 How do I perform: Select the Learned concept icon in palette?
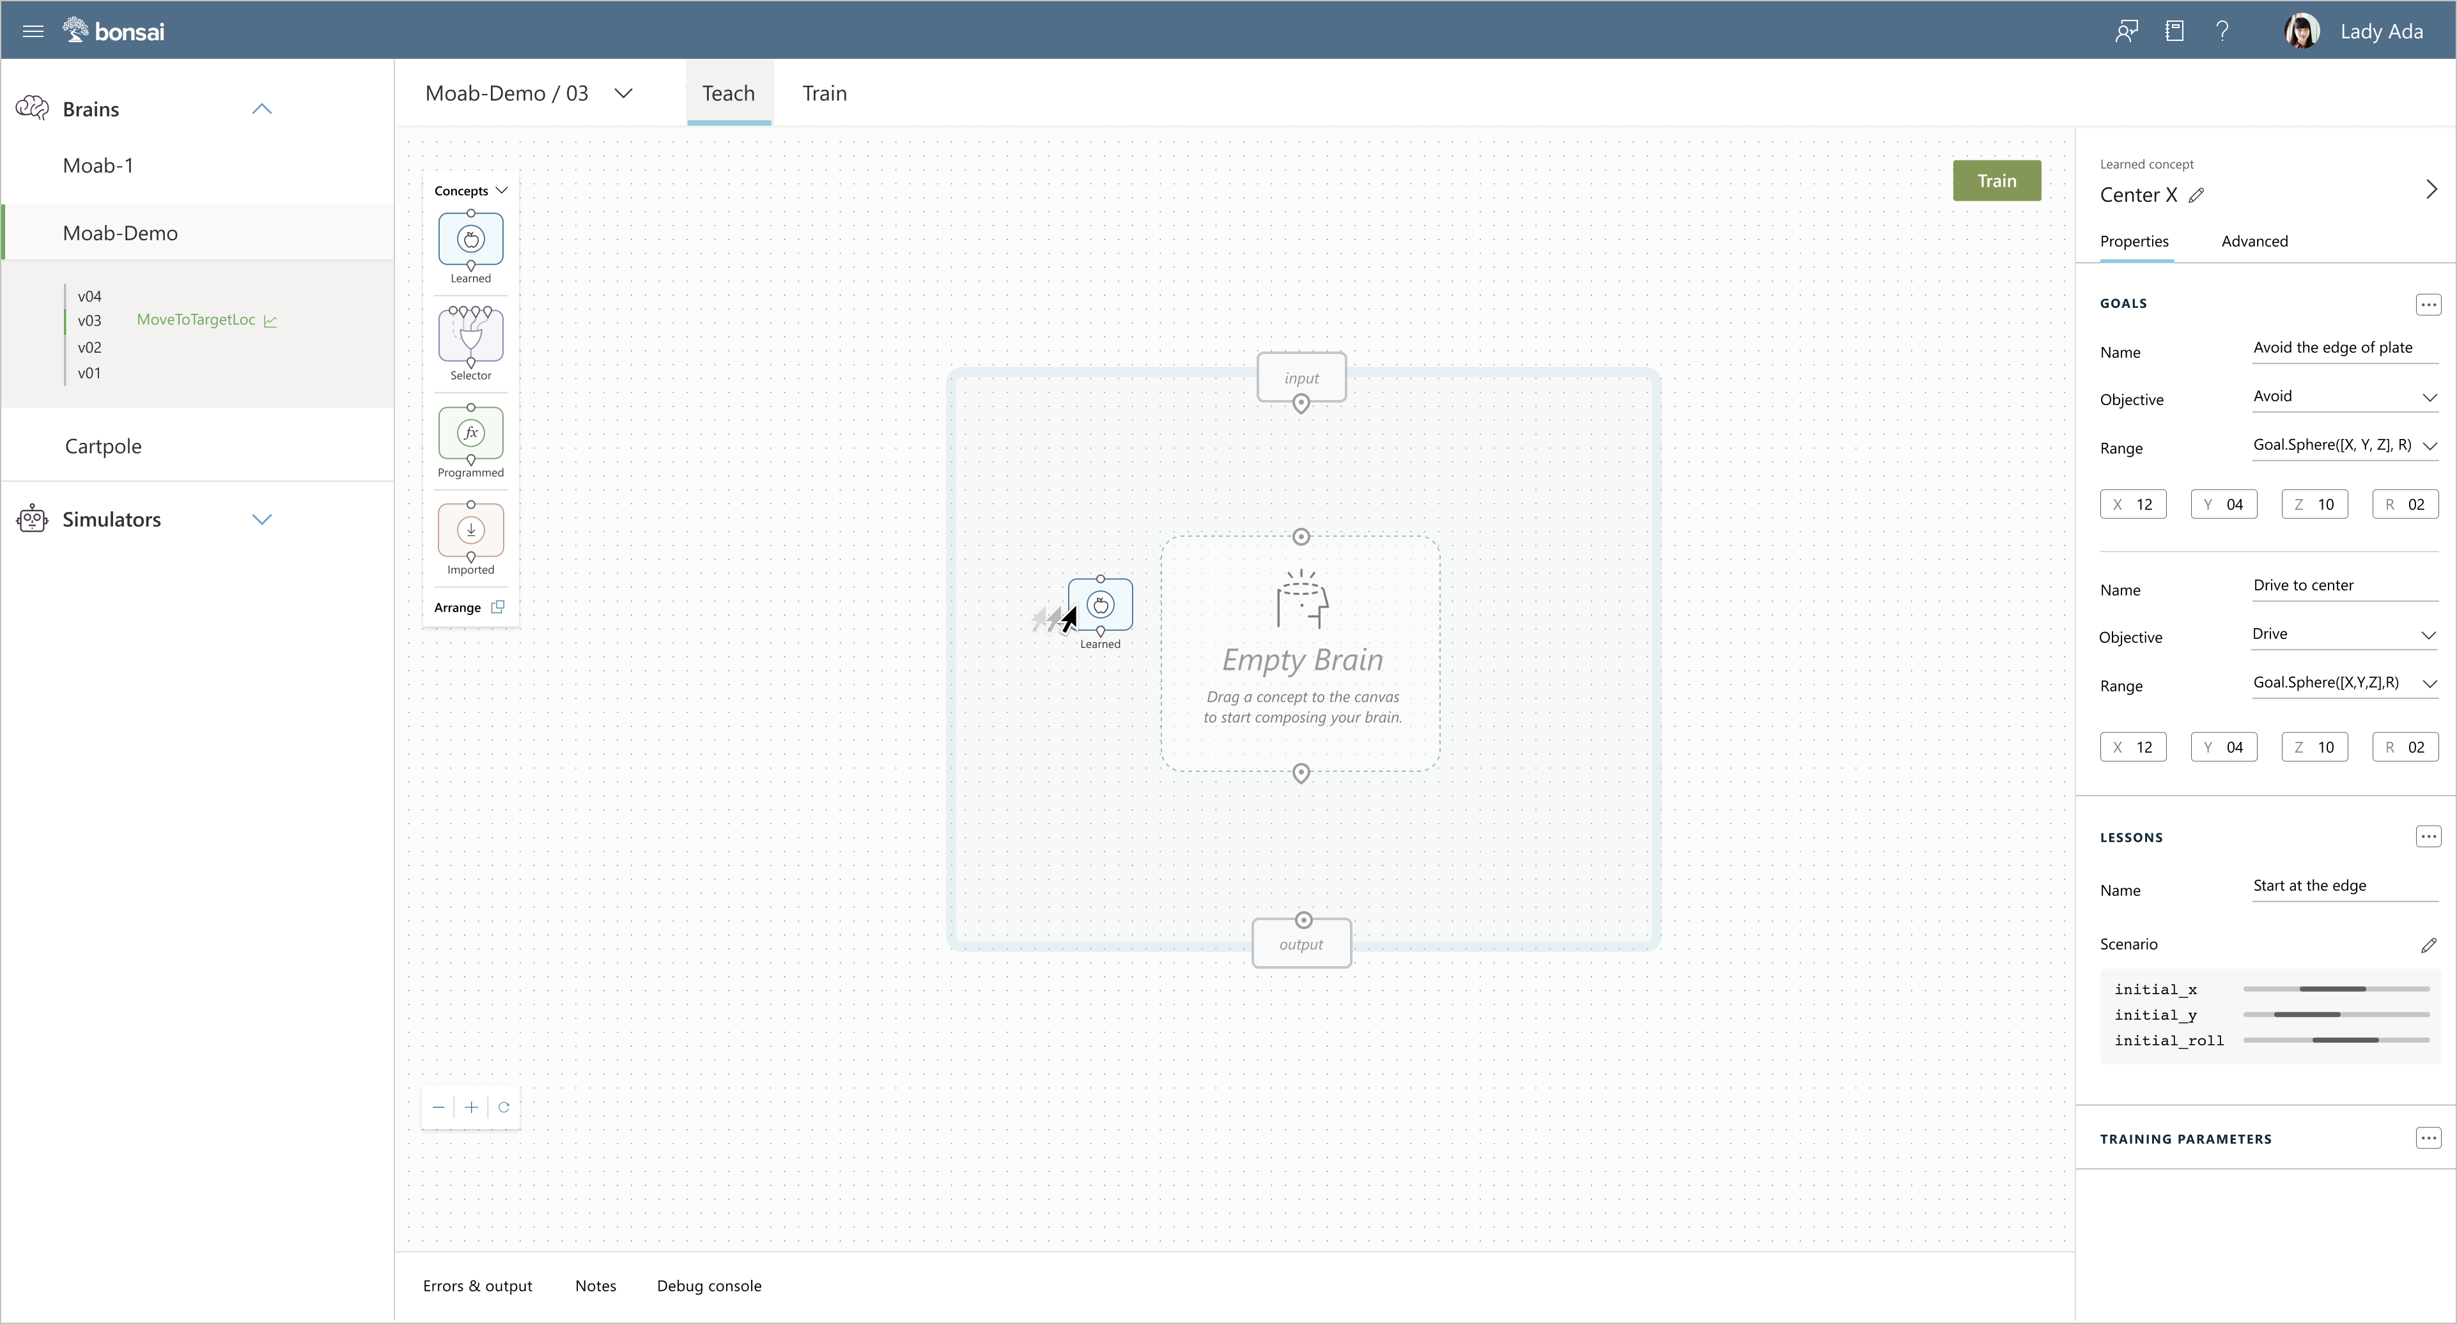pos(470,239)
